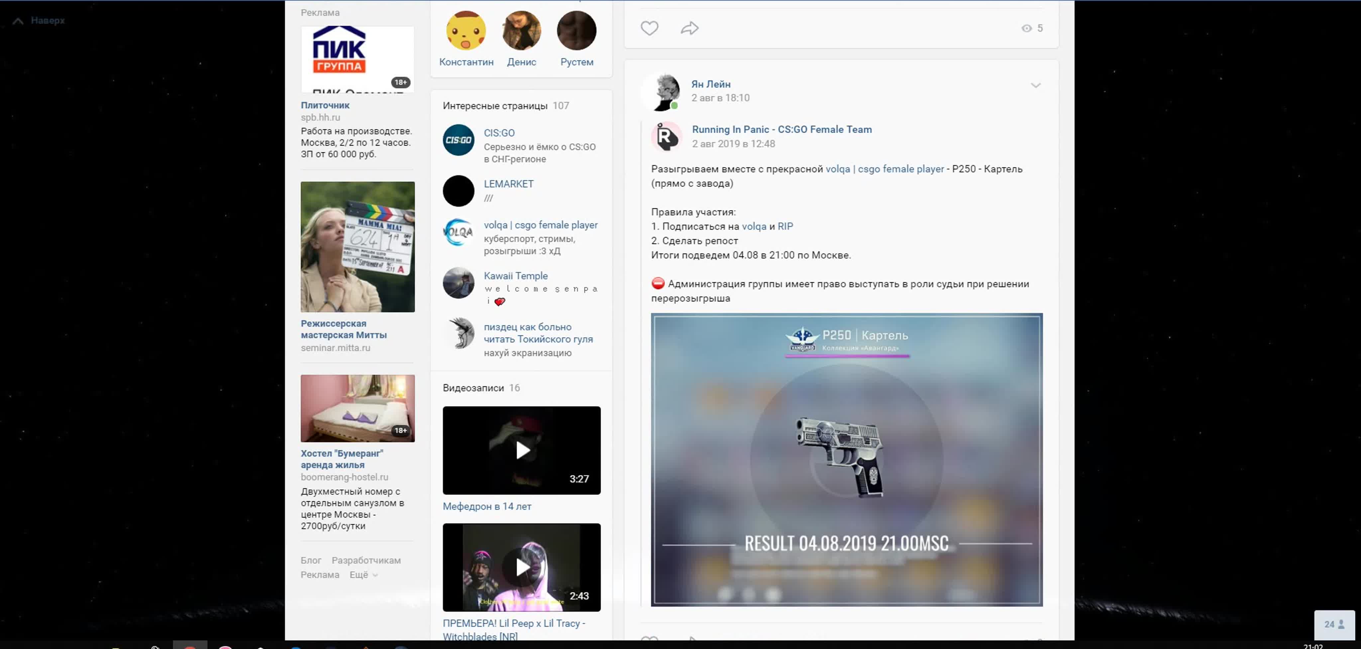Image resolution: width=1361 pixels, height=649 pixels.
Task: Click the taskbar clock showing 21:02
Action: [x=1313, y=646]
